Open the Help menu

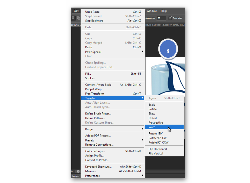pos(164,11)
